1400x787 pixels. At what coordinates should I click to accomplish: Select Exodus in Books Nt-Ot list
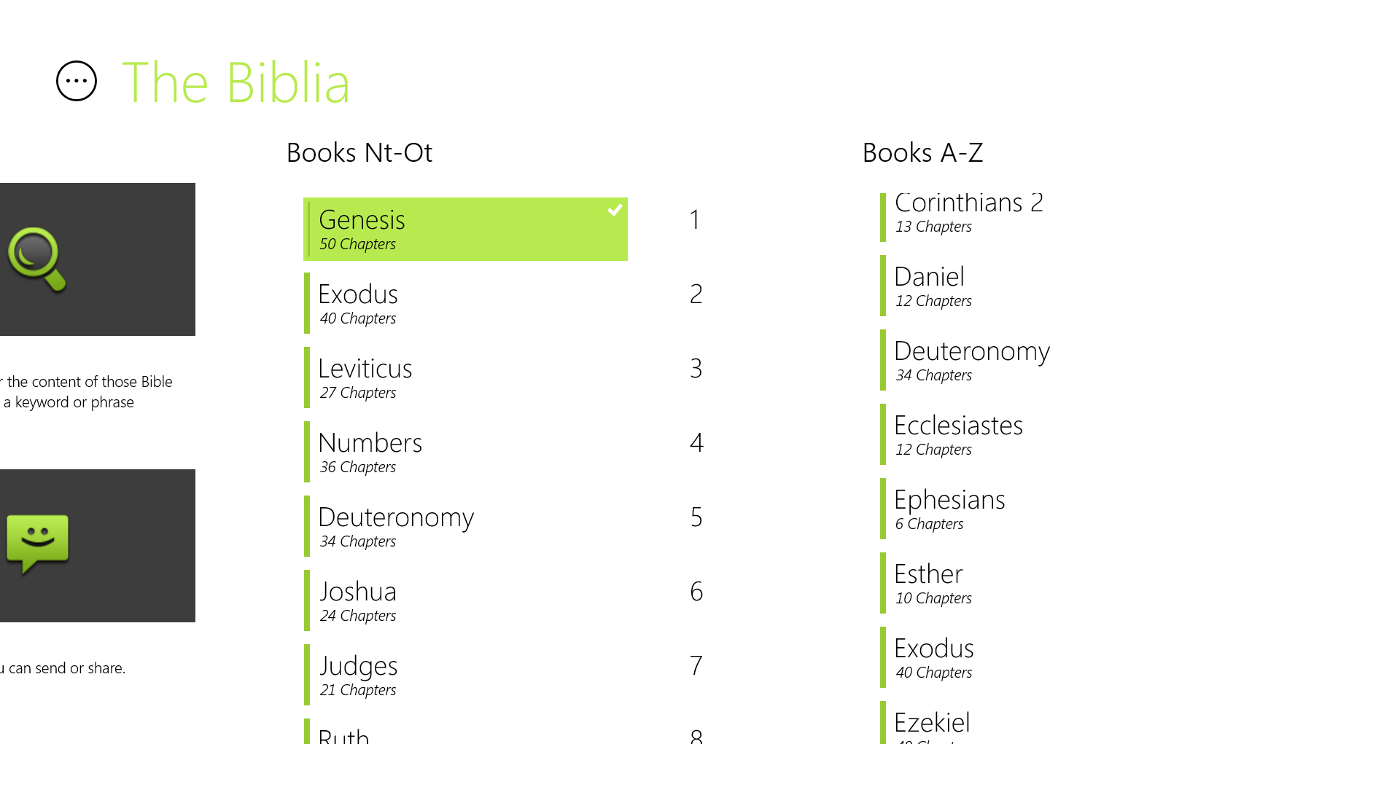[x=465, y=304]
